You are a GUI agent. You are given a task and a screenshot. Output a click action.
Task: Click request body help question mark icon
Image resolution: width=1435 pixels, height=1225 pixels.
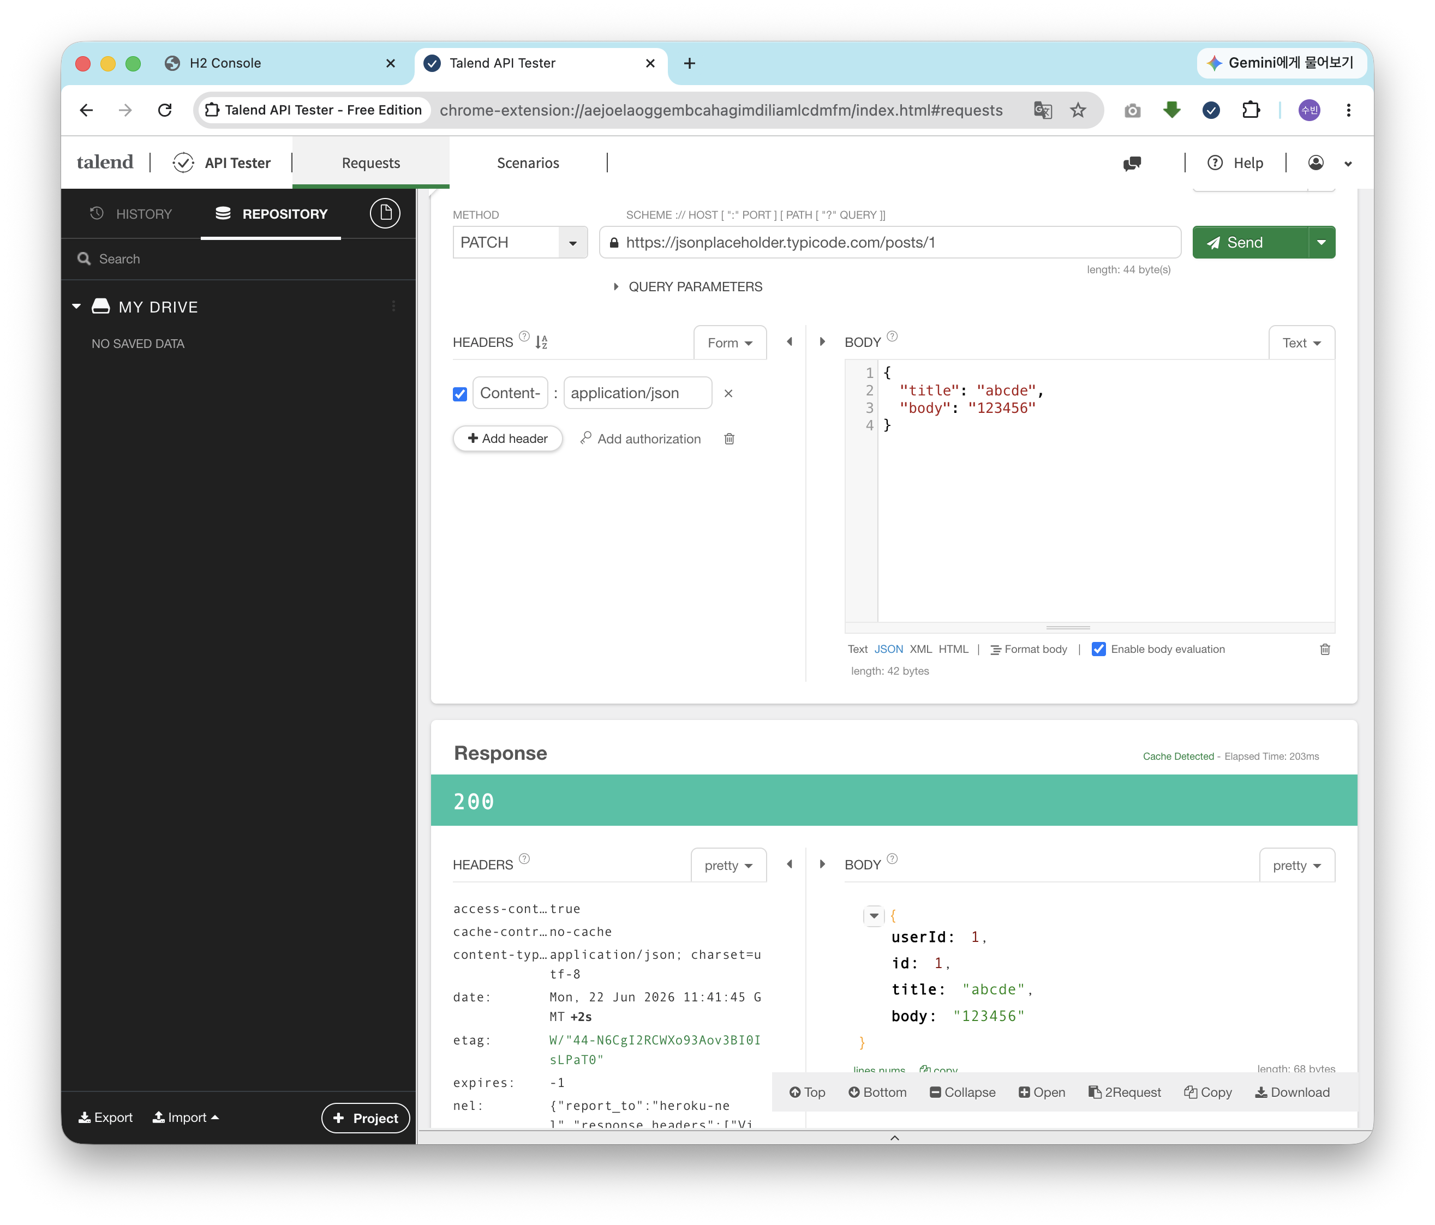892,337
